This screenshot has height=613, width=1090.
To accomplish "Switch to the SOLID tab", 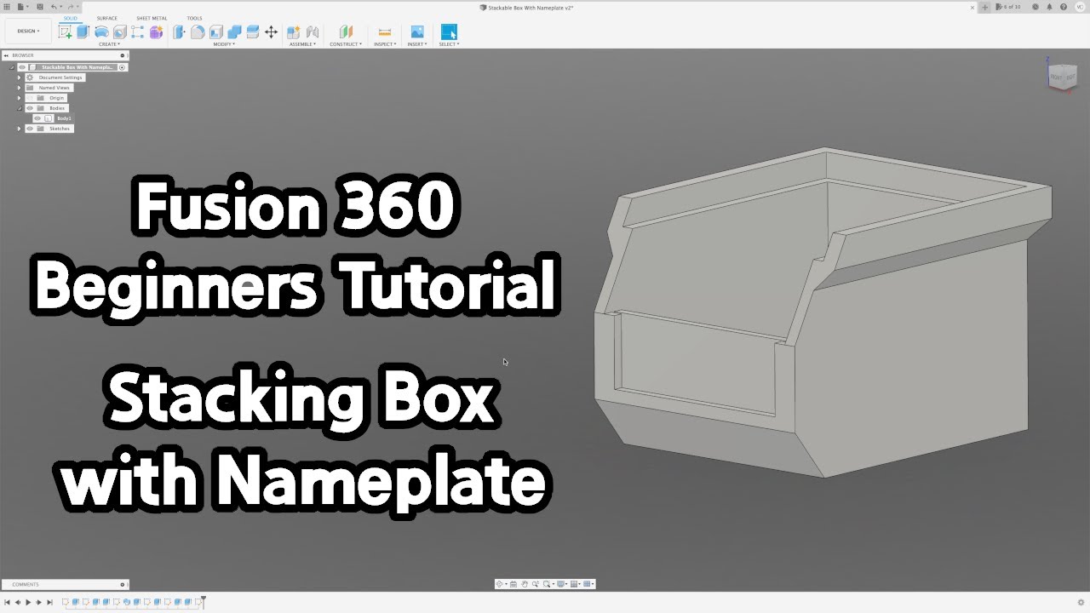I will pos(70,18).
